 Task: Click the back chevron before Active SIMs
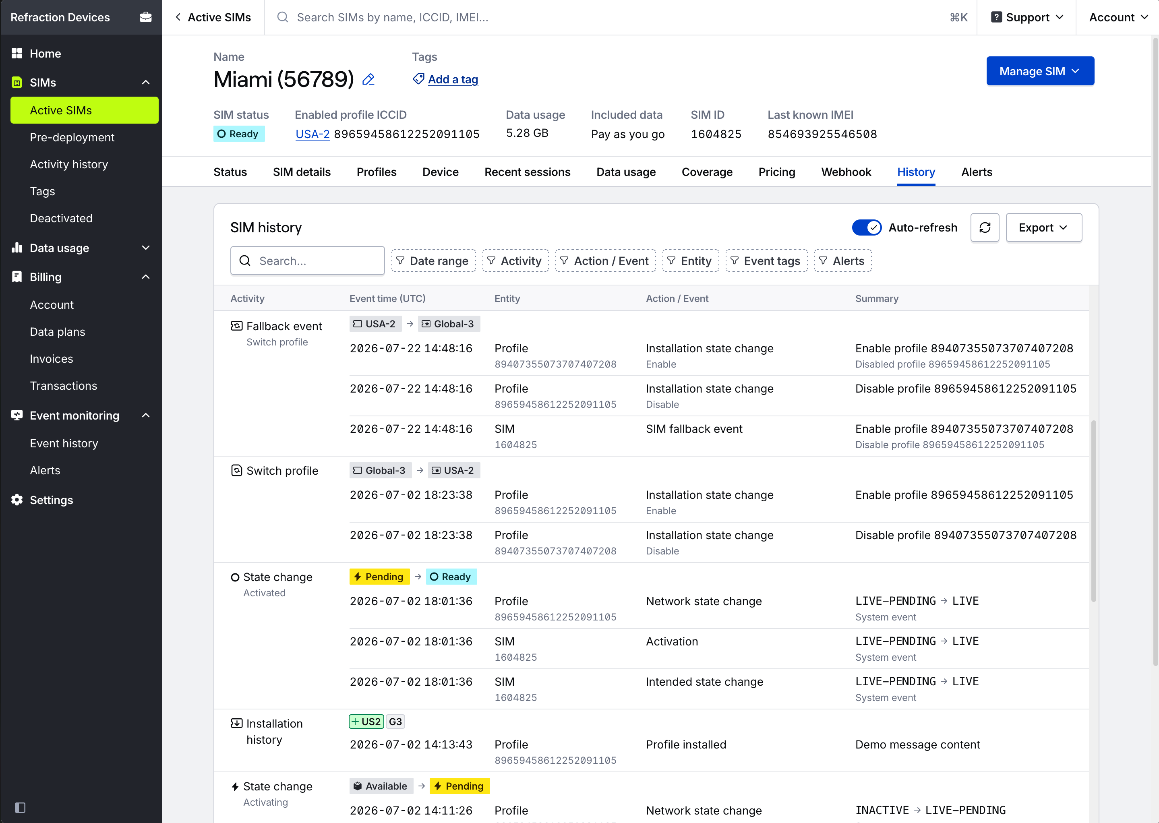(x=178, y=17)
